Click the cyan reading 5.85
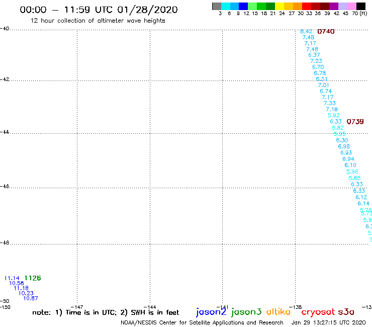 point(355,178)
